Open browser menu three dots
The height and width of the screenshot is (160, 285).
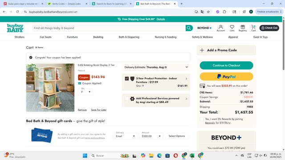point(281,12)
